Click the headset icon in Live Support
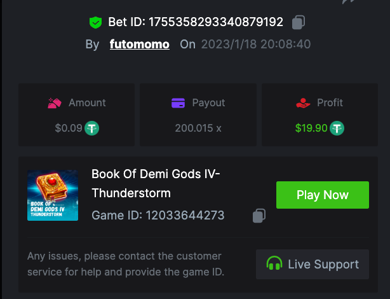 [274, 264]
